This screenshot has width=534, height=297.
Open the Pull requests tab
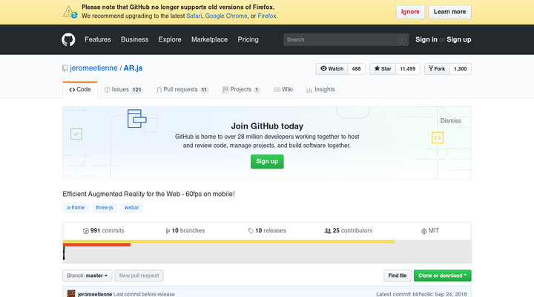[182, 90]
